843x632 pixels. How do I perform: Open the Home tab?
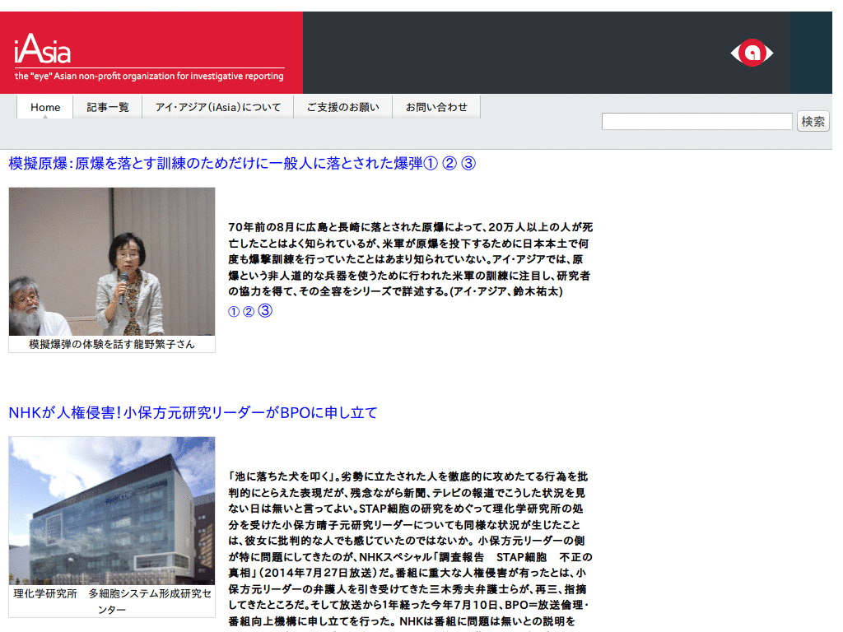[45, 107]
